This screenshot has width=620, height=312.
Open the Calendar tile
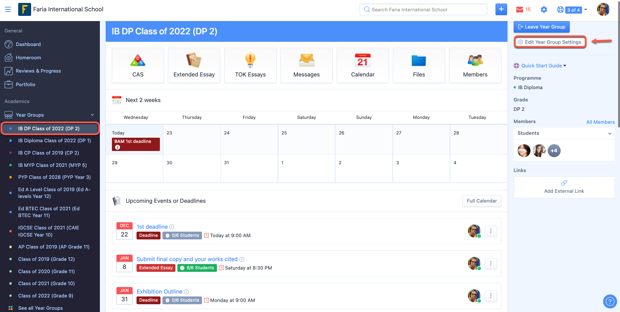(x=363, y=65)
